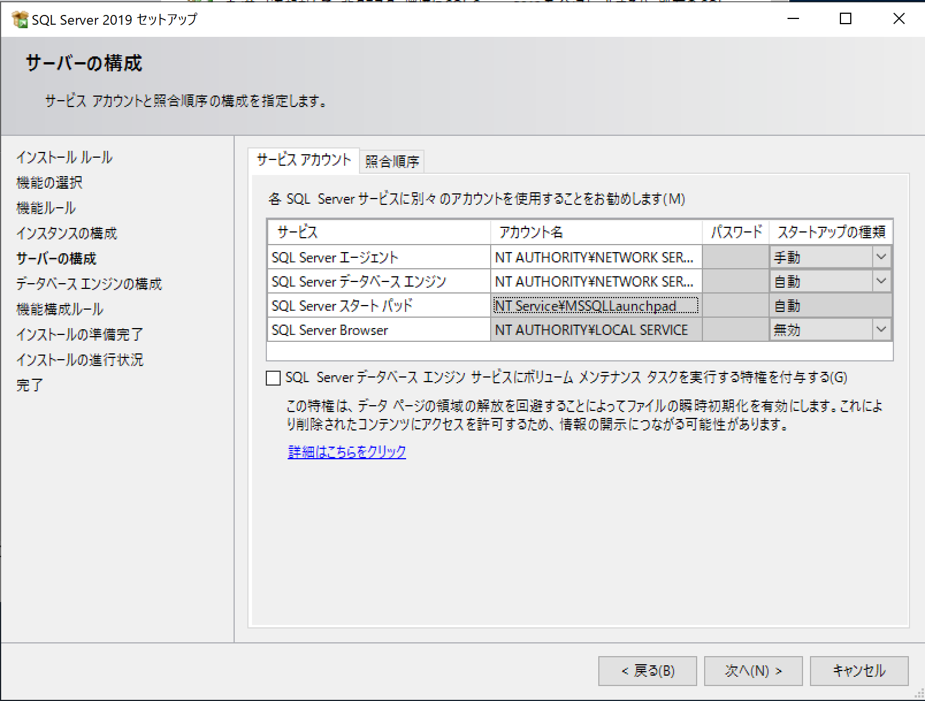925x701 pixels.
Task: Click startup type 自動 for スタート パッド row
Action: coord(831,306)
